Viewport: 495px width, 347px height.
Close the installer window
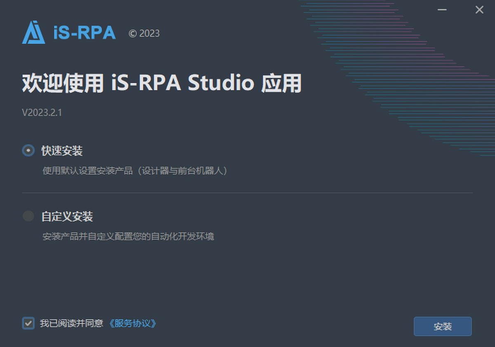[479, 10]
